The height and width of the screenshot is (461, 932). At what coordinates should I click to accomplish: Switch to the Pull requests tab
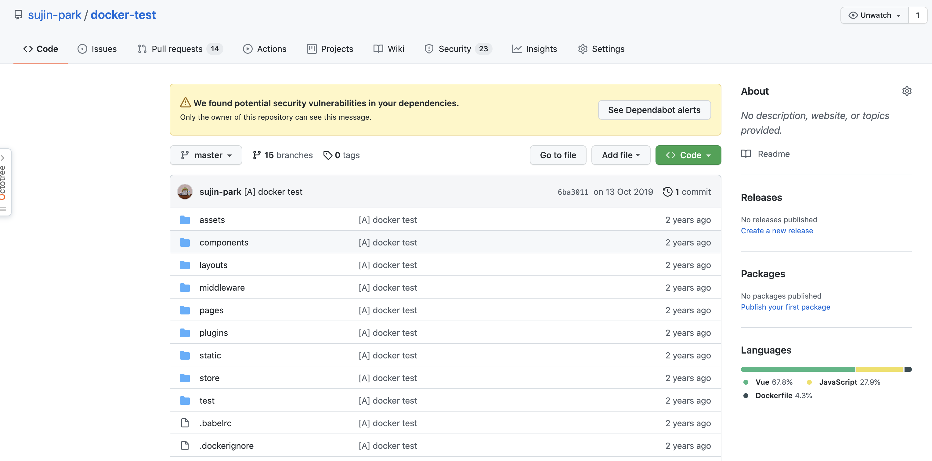click(x=177, y=49)
